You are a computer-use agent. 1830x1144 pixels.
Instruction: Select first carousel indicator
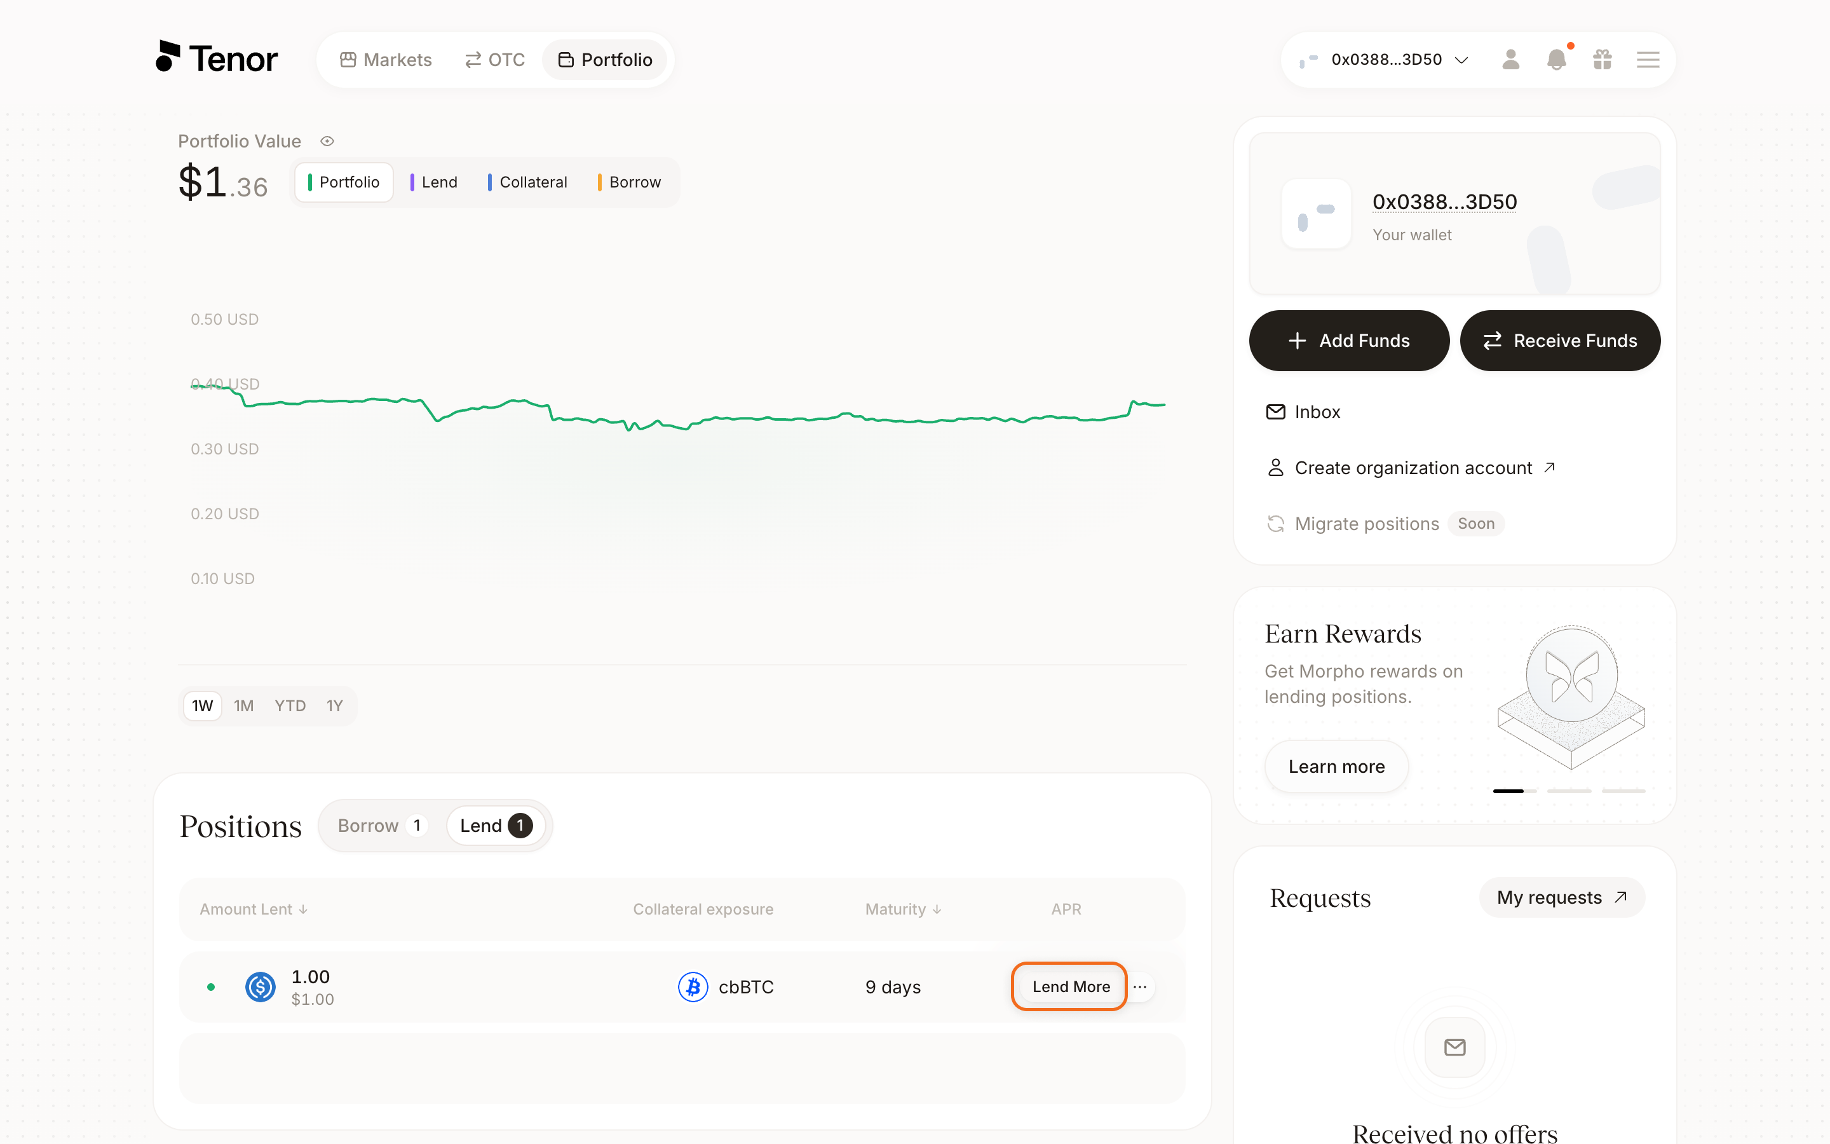[1515, 791]
